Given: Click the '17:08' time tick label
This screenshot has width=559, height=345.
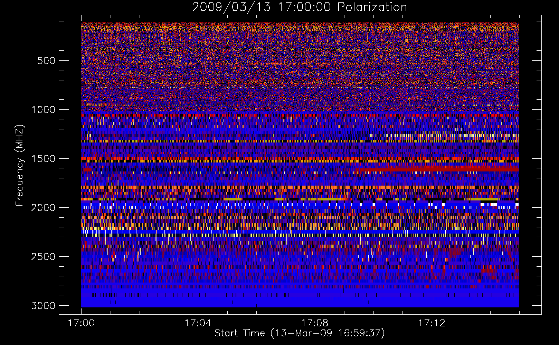Looking at the screenshot, I should 315,323.
